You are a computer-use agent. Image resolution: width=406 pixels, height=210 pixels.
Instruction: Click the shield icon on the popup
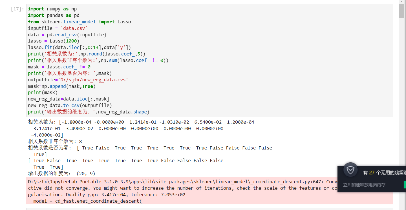350,170
